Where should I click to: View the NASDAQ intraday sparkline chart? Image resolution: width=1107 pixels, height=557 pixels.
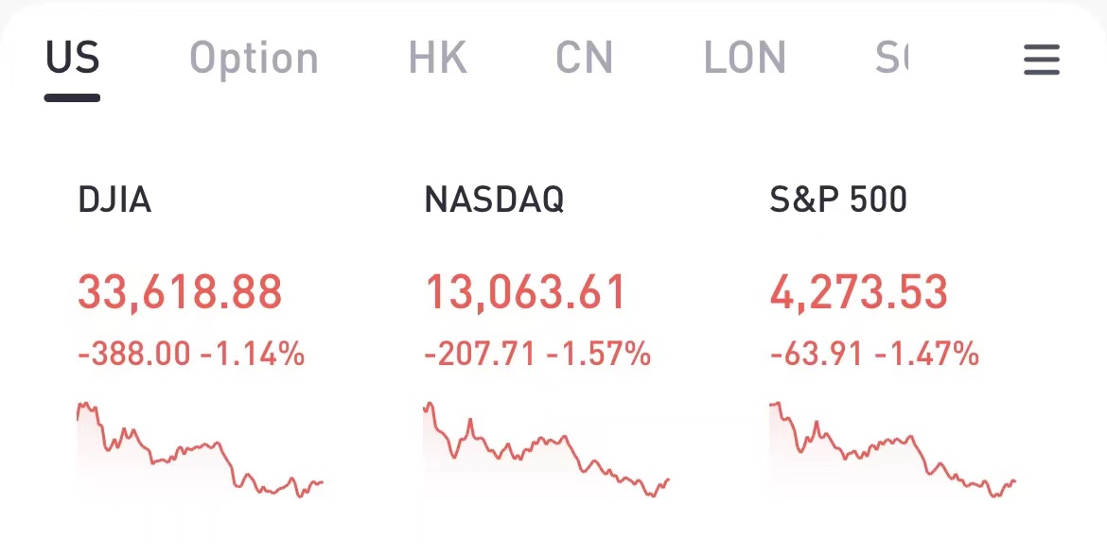546,450
